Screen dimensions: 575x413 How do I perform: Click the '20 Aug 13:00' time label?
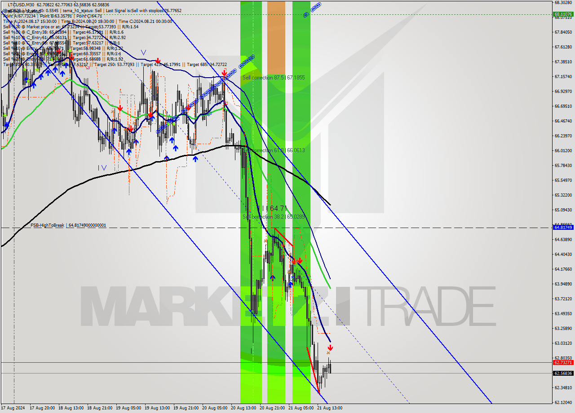pyautogui.click(x=243, y=408)
